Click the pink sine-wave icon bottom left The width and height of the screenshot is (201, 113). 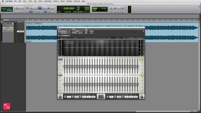point(7,106)
